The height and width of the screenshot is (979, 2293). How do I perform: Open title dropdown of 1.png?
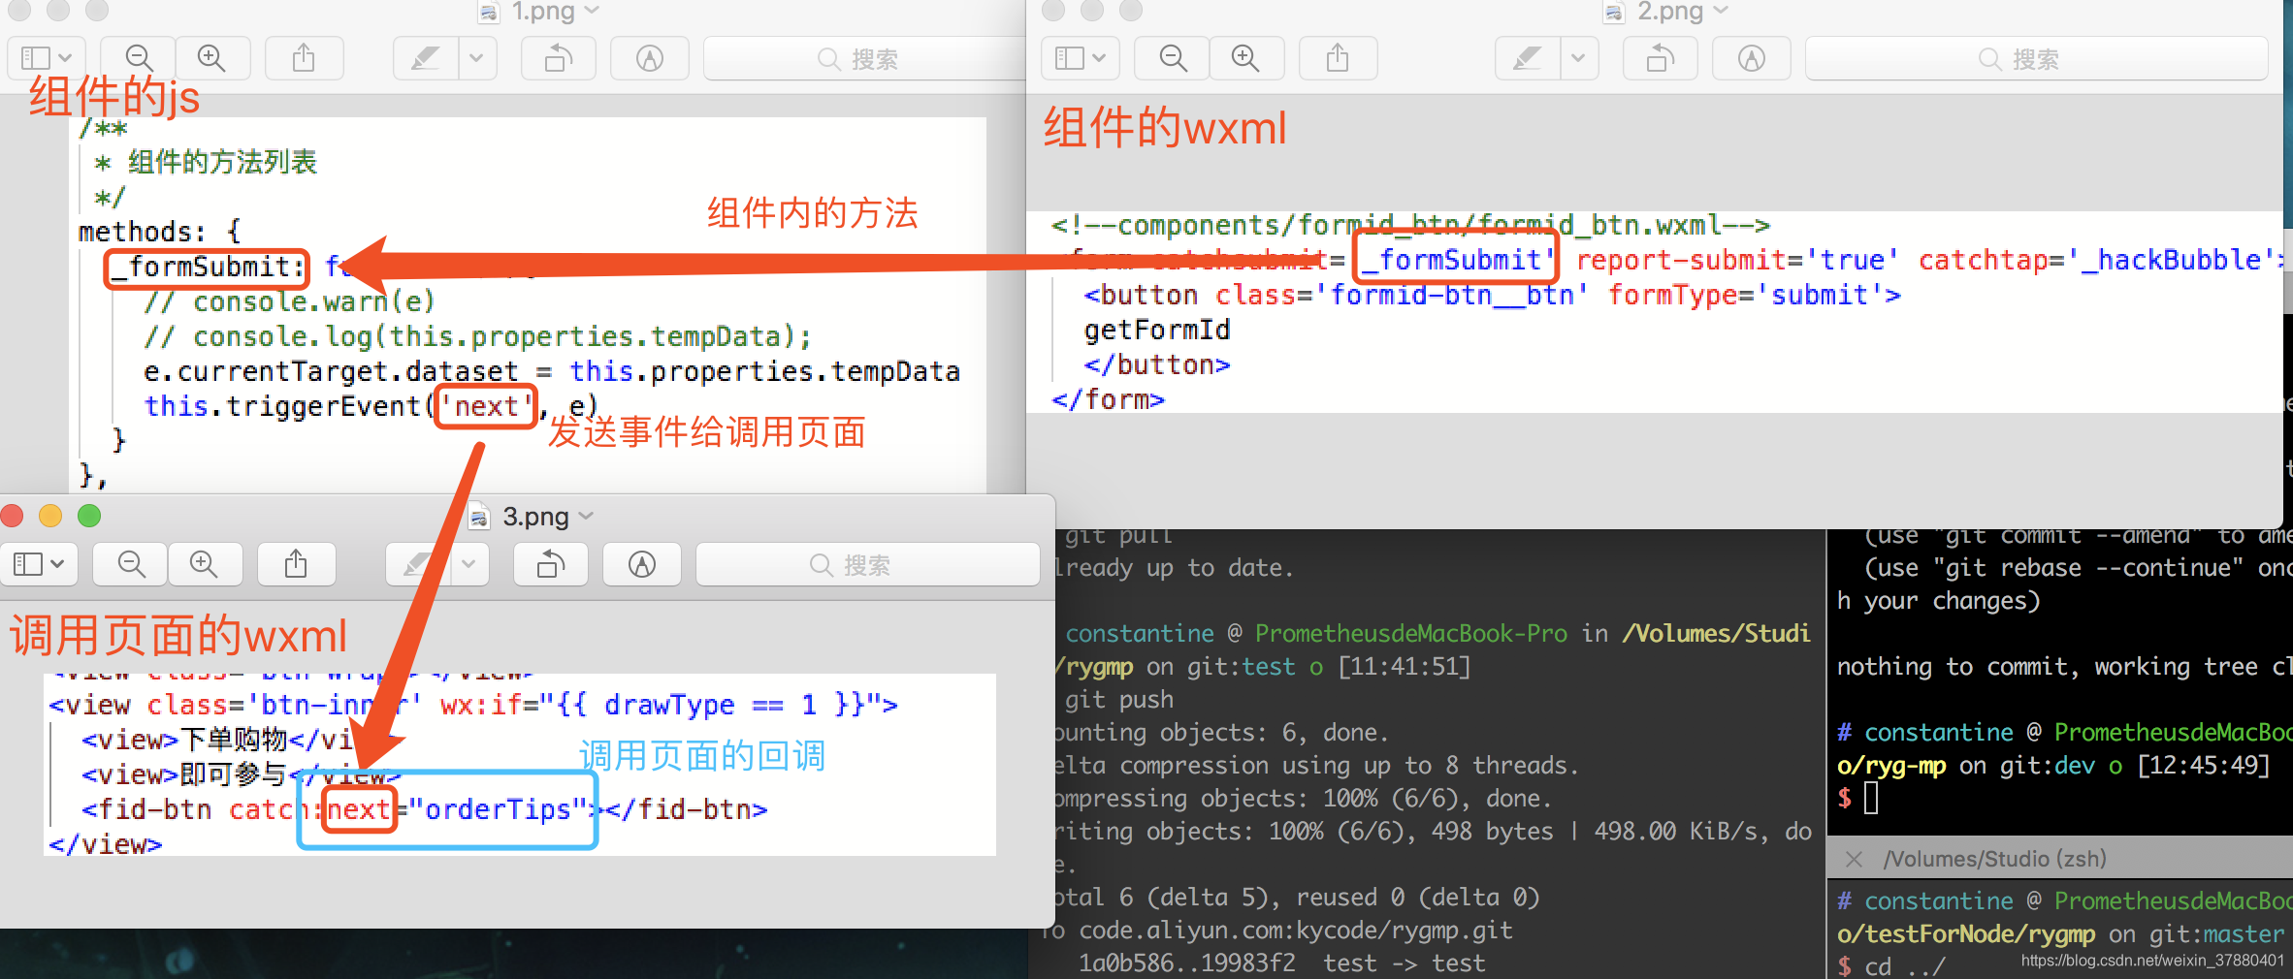[592, 11]
